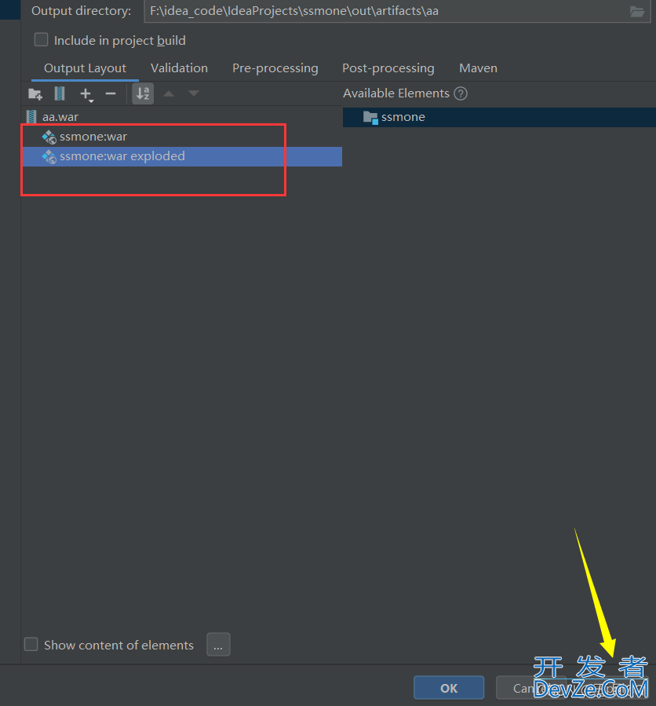Toggle the sort elements alphabetically icon
The height and width of the screenshot is (706, 656).
pyautogui.click(x=143, y=93)
